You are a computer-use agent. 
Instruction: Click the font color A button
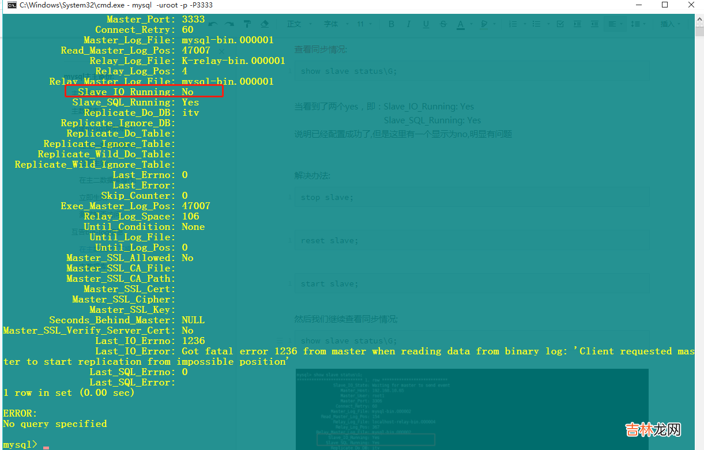[461, 24]
